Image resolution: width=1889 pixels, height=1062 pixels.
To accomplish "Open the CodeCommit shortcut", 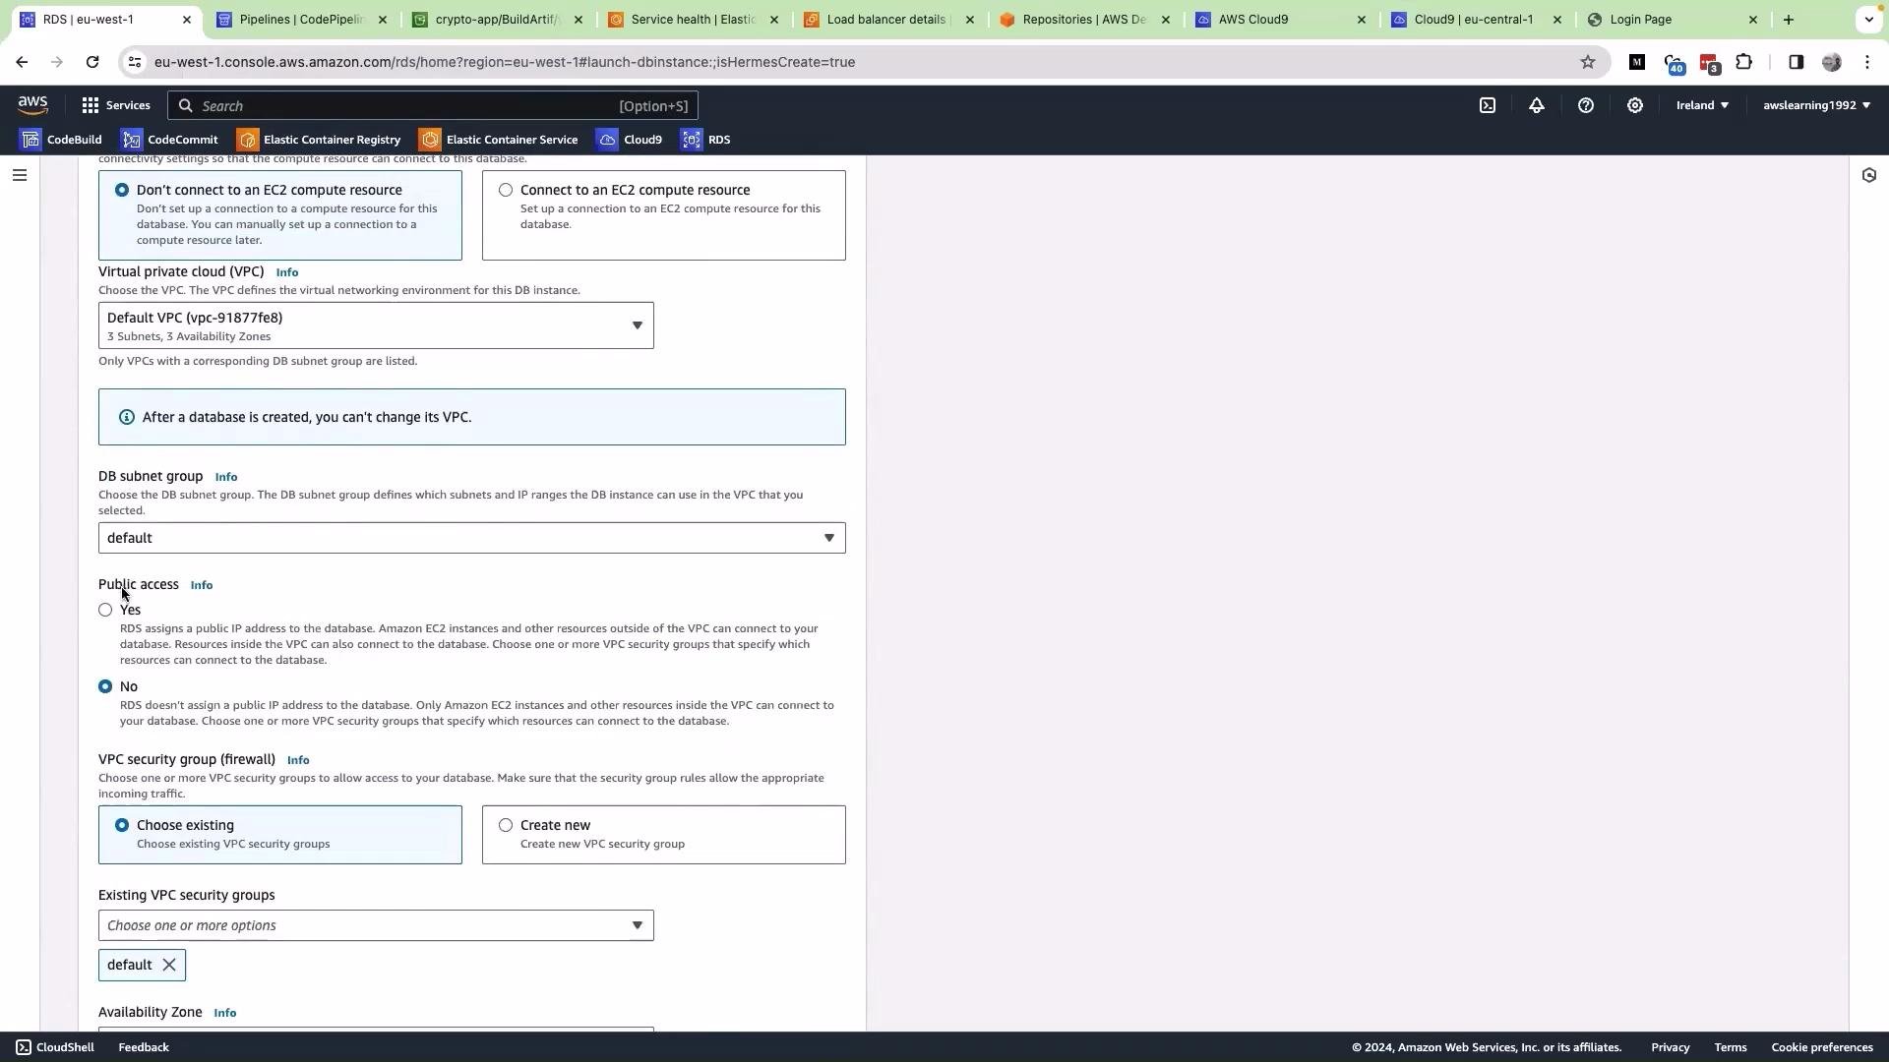I will pyautogui.click(x=169, y=140).
